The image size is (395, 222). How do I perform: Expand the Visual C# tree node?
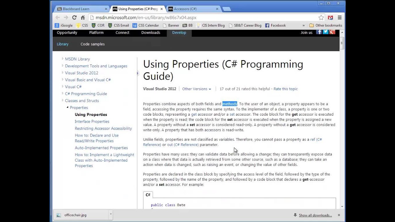click(x=63, y=86)
